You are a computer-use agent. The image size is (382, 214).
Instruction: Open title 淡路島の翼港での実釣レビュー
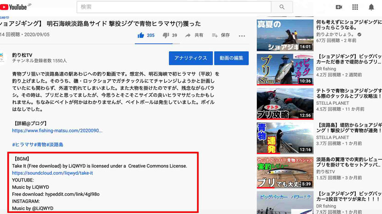pyautogui.click(x=349, y=162)
